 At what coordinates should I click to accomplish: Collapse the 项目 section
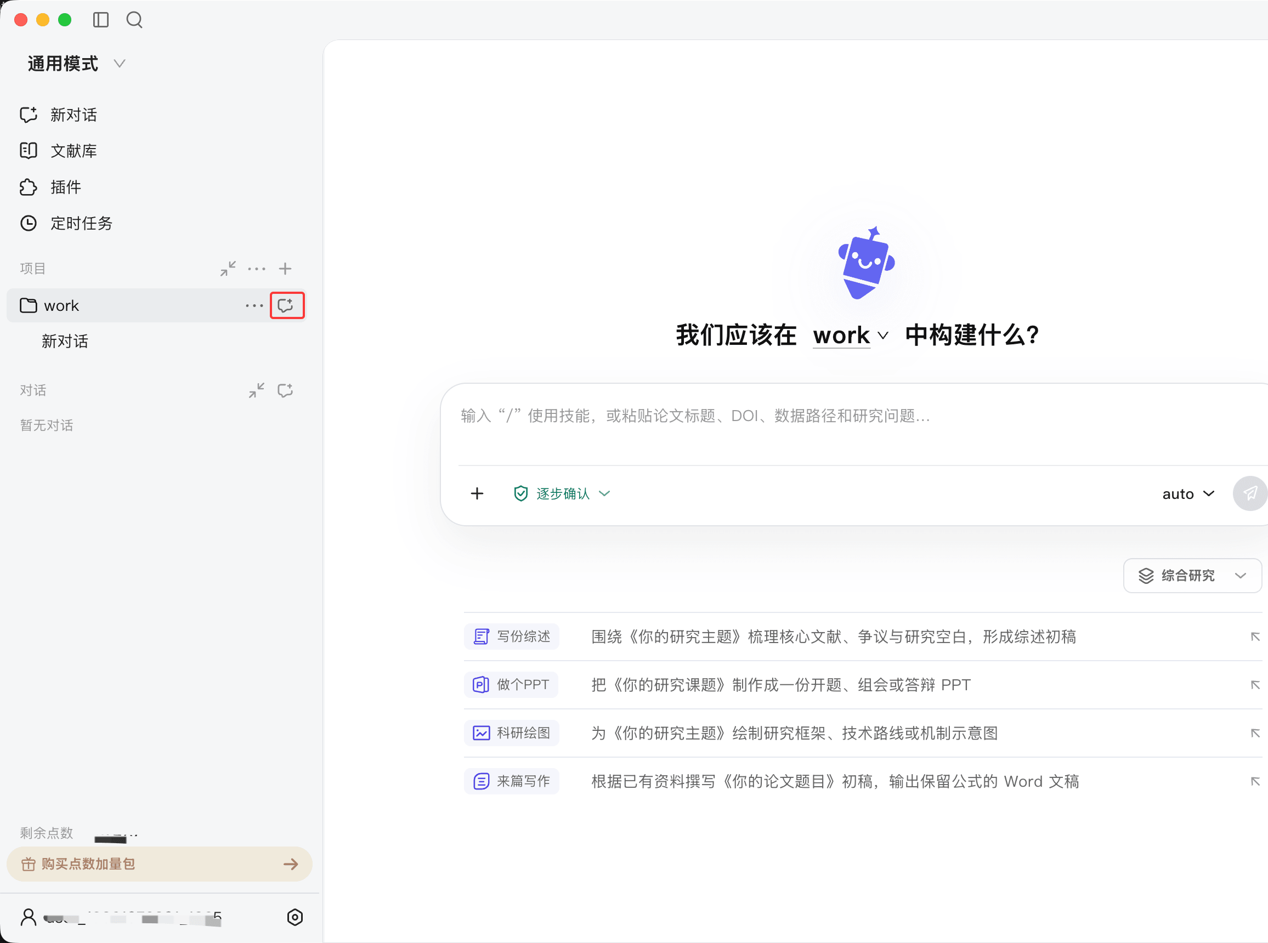click(228, 268)
